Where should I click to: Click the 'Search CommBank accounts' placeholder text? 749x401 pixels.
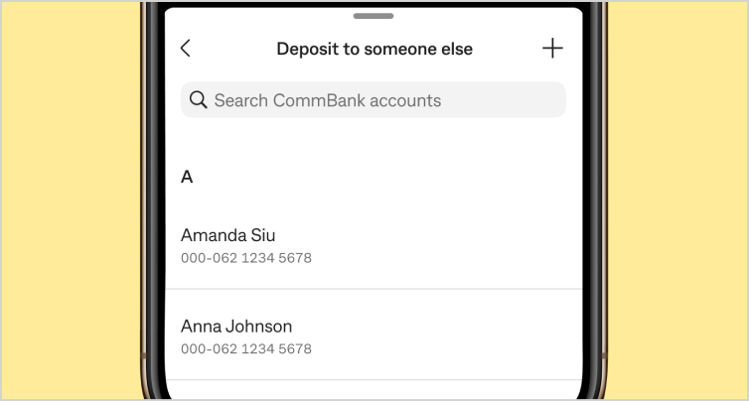[x=328, y=100]
